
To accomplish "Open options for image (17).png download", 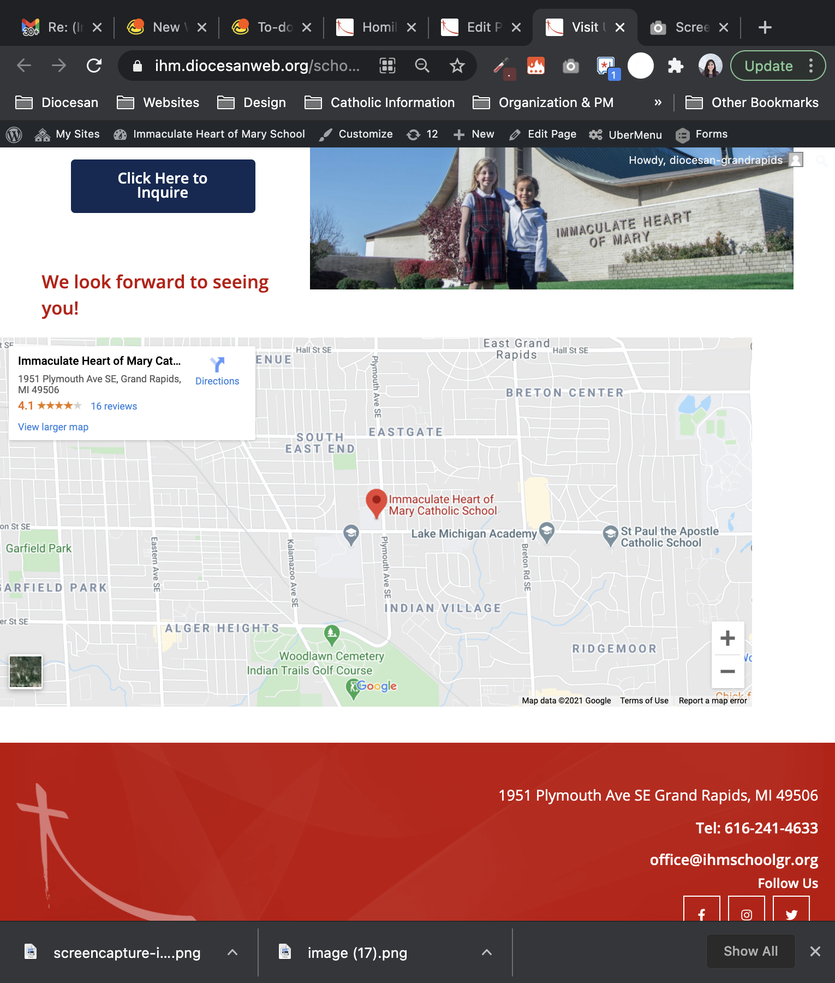I will click(487, 952).
